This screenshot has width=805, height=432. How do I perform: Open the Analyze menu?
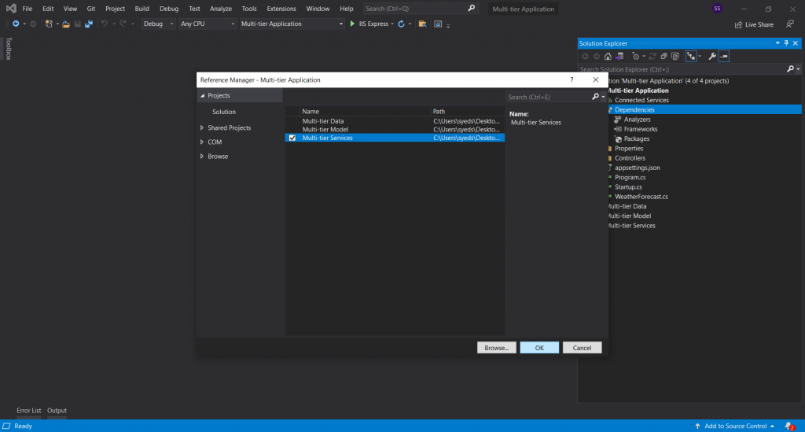[221, 9]
